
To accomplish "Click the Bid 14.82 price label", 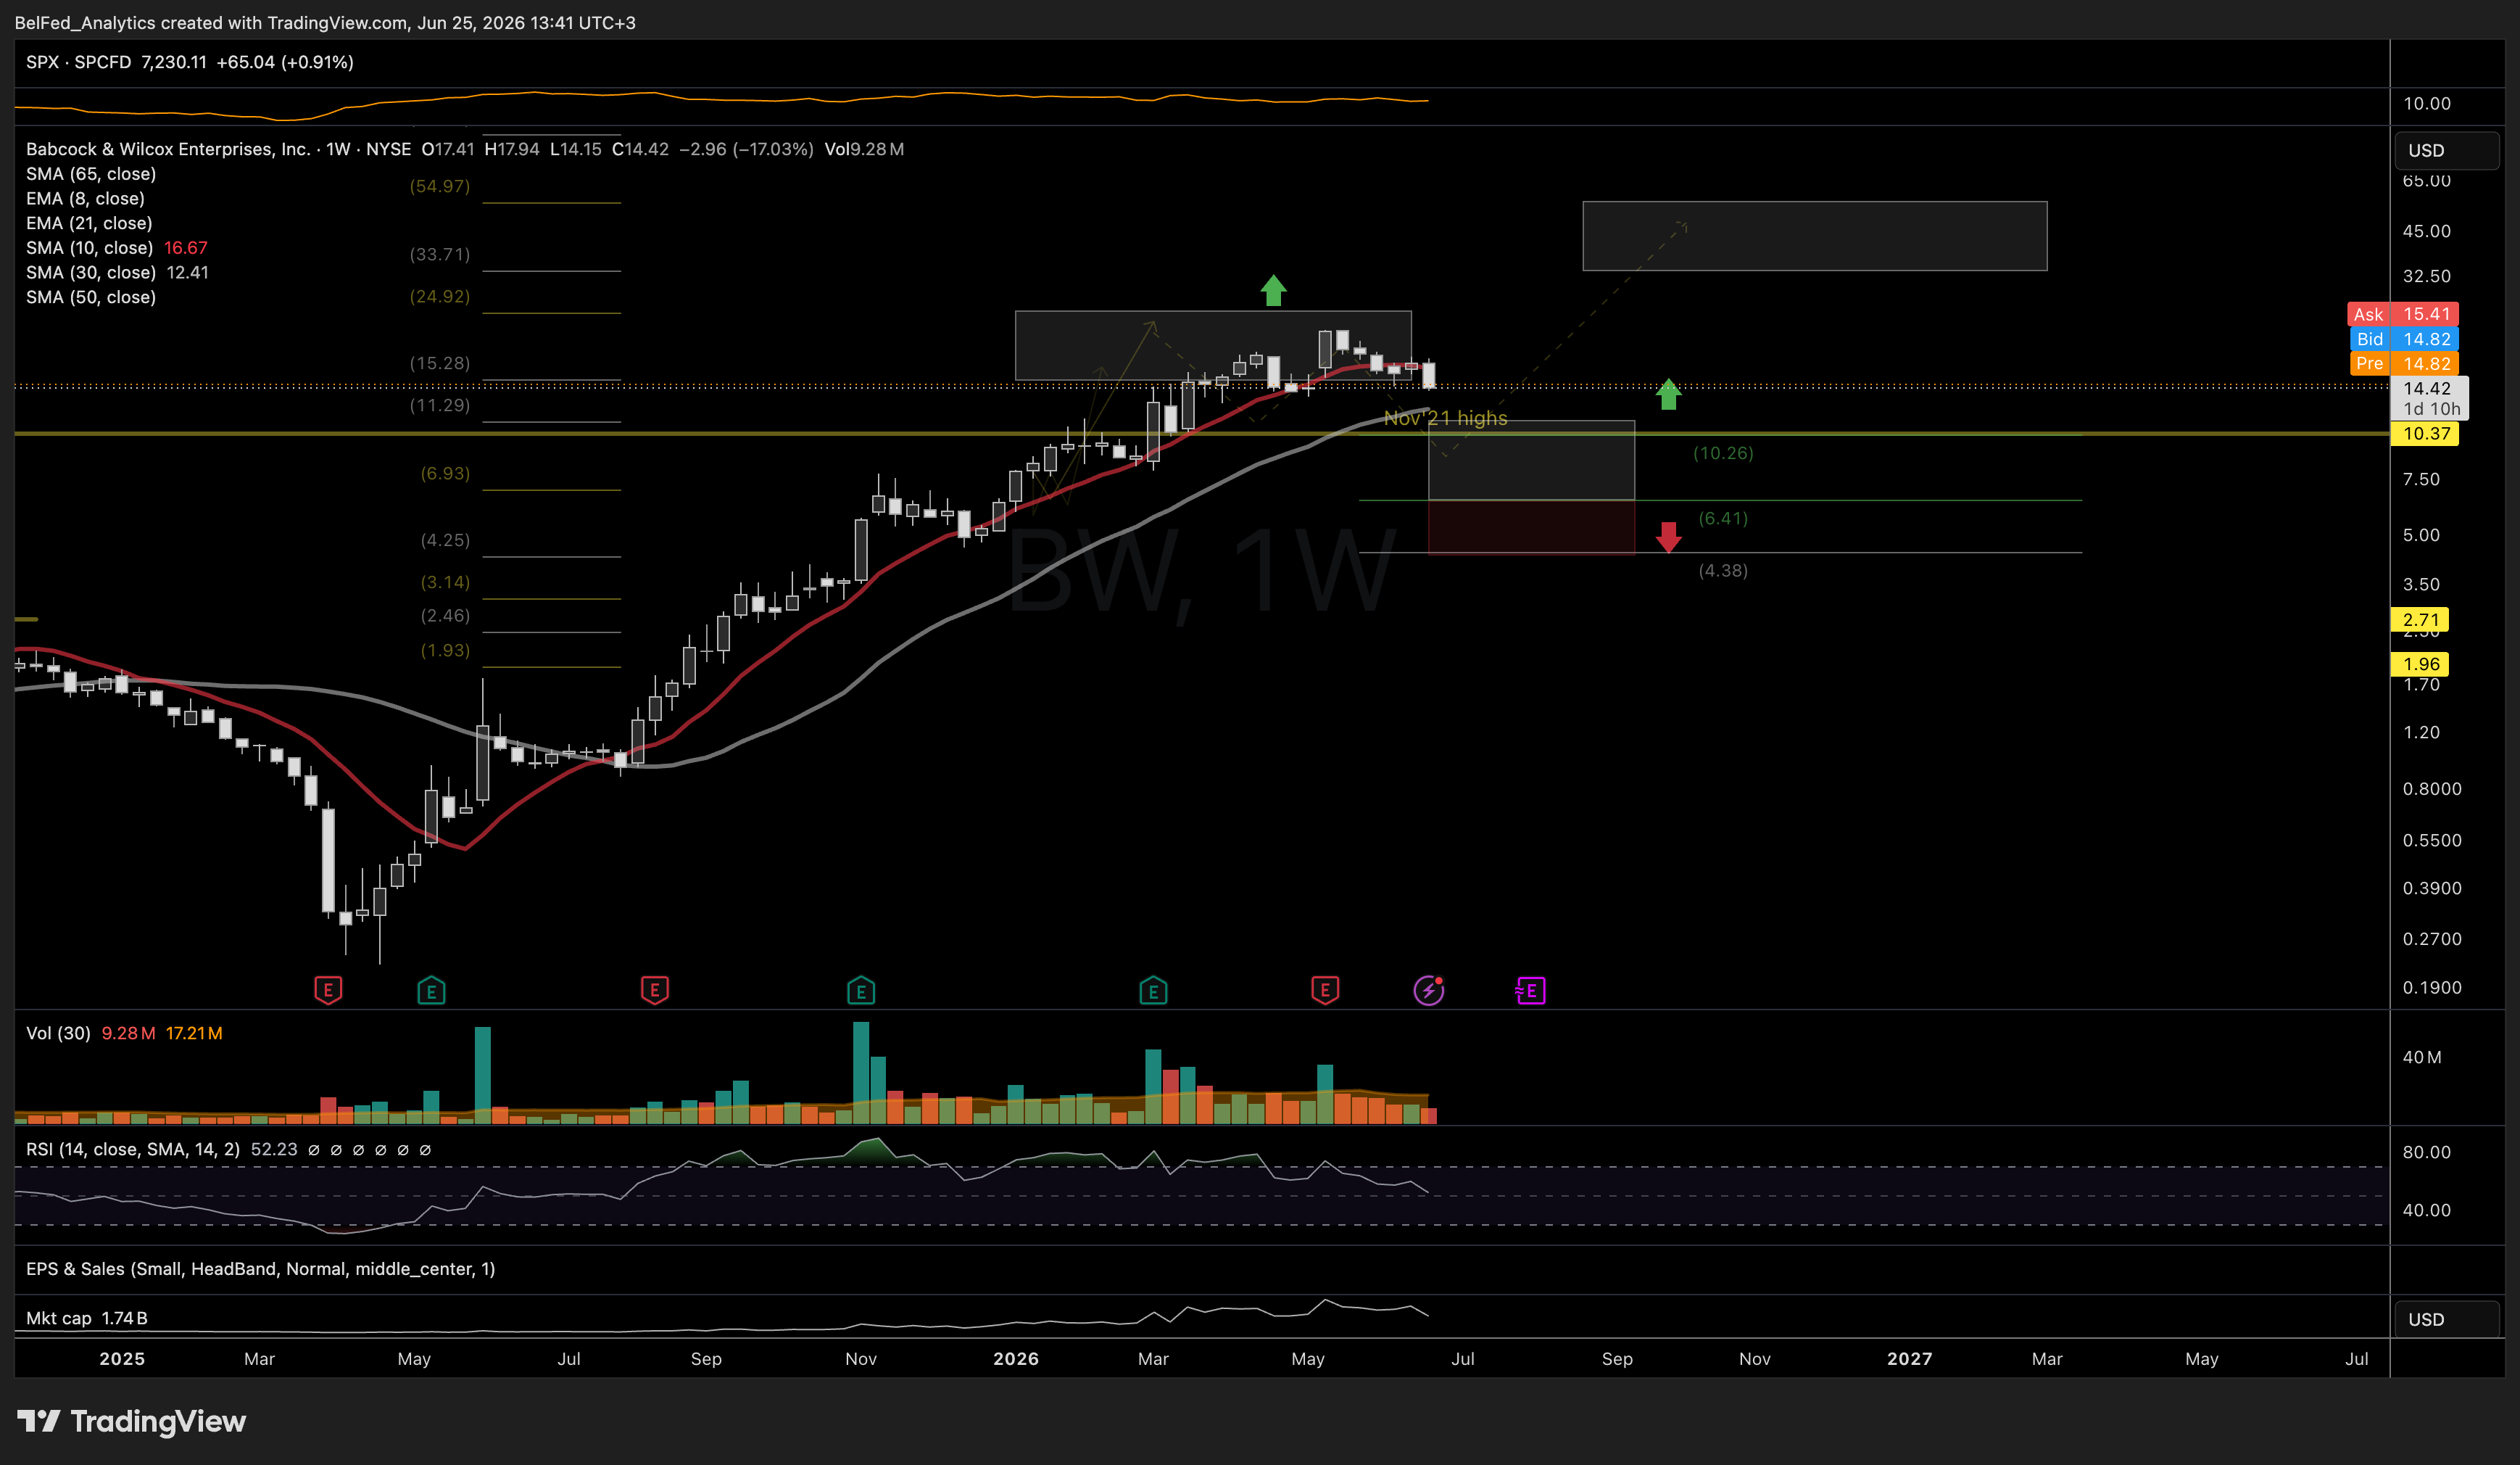I will click(x=2403, y=339).
